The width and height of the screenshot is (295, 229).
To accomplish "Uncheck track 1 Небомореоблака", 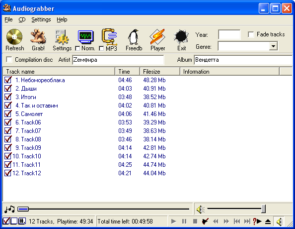I will [x=8, y=80].
